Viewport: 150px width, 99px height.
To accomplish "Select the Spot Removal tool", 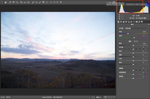I will click(x=33, y=2).
